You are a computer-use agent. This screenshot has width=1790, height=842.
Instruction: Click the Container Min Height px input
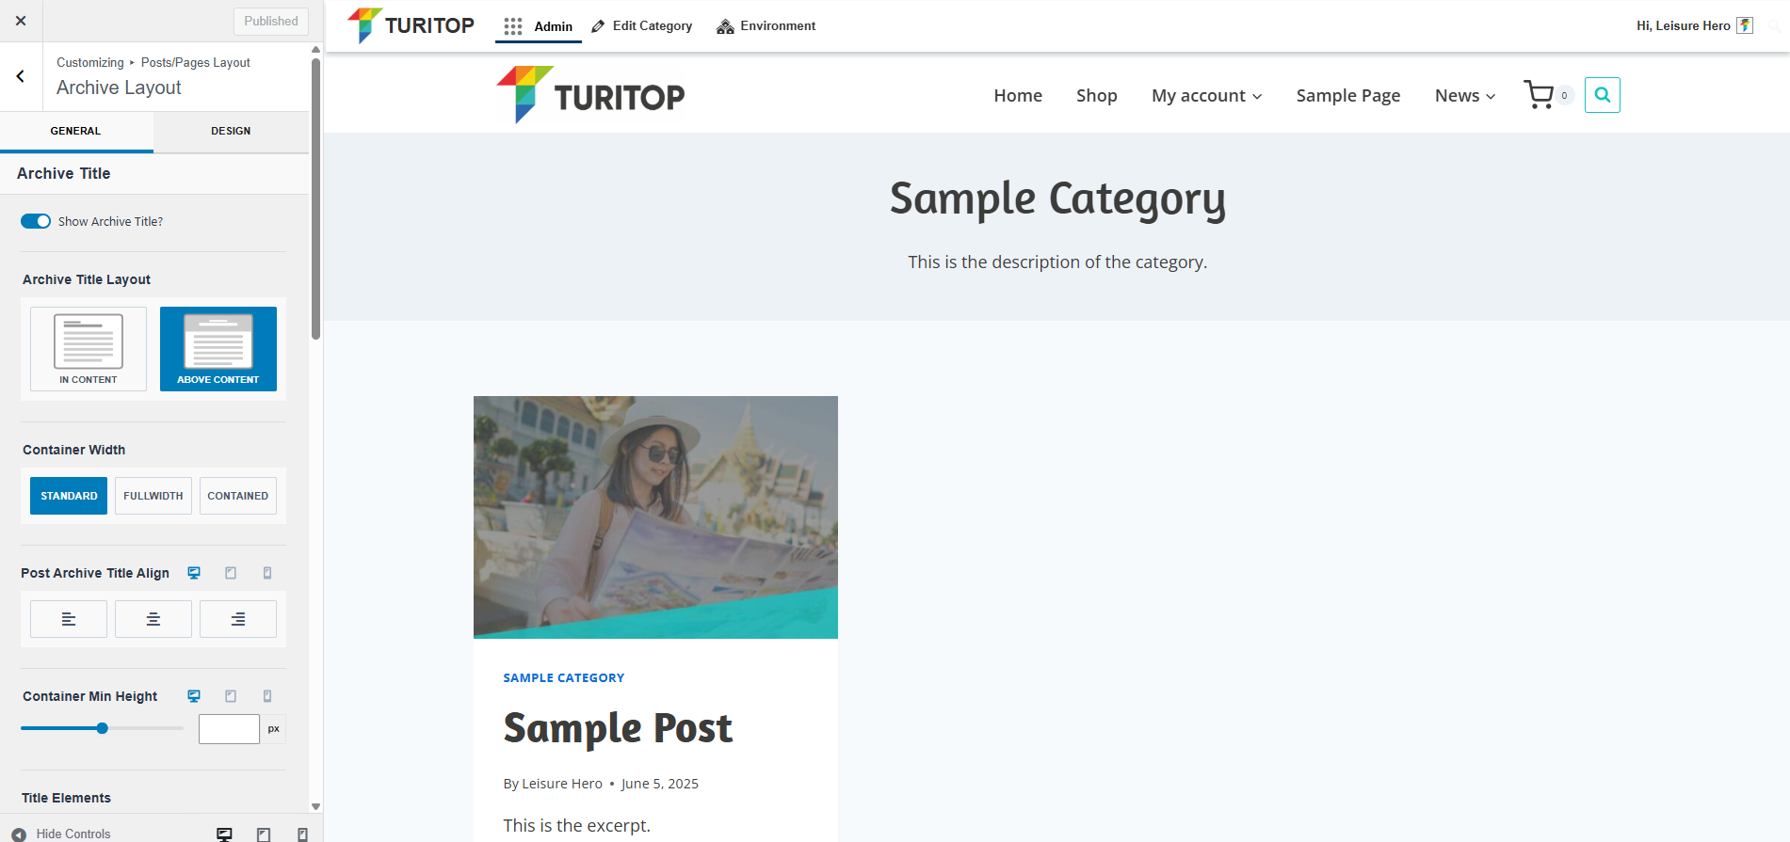(x=229, y=729)
